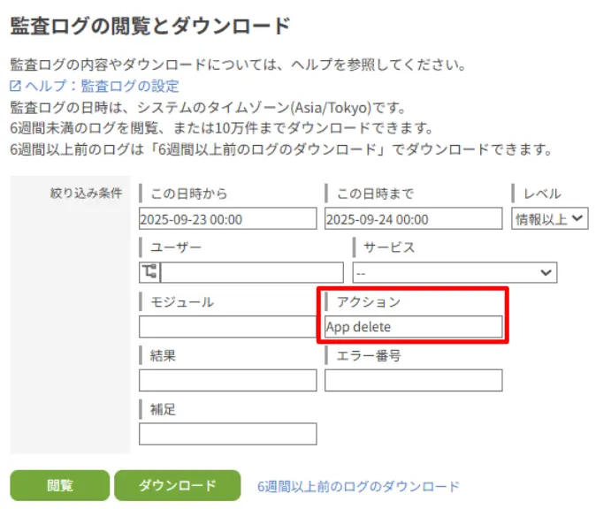Select the アクション field containing App delete
596x509 pixels.
click(413, 327)
